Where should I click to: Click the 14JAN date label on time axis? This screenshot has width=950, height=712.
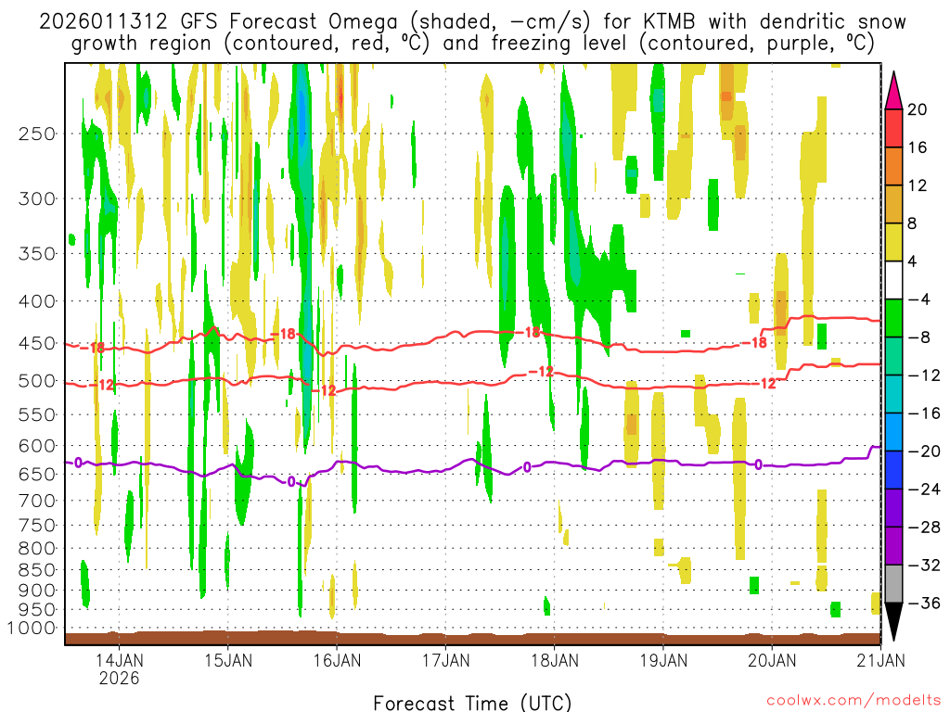click(120, 660)
